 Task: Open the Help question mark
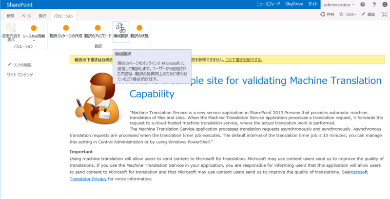click(x=374, y=4)
